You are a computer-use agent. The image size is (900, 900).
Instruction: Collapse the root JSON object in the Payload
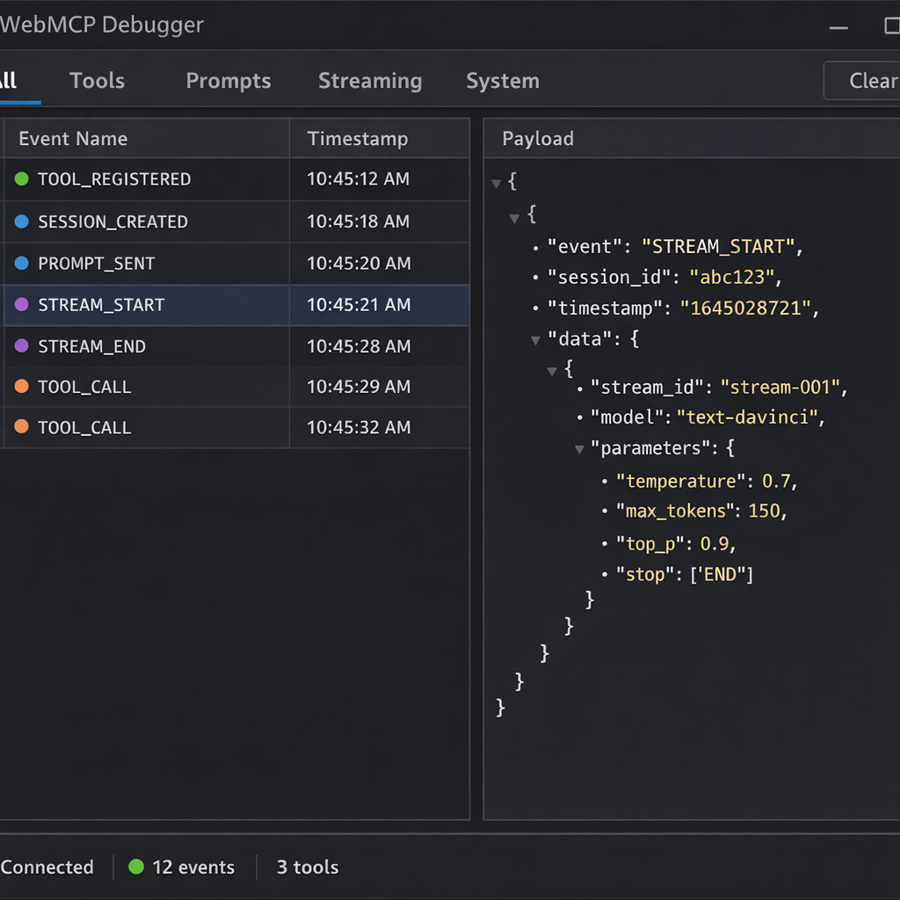pos(497,182)
